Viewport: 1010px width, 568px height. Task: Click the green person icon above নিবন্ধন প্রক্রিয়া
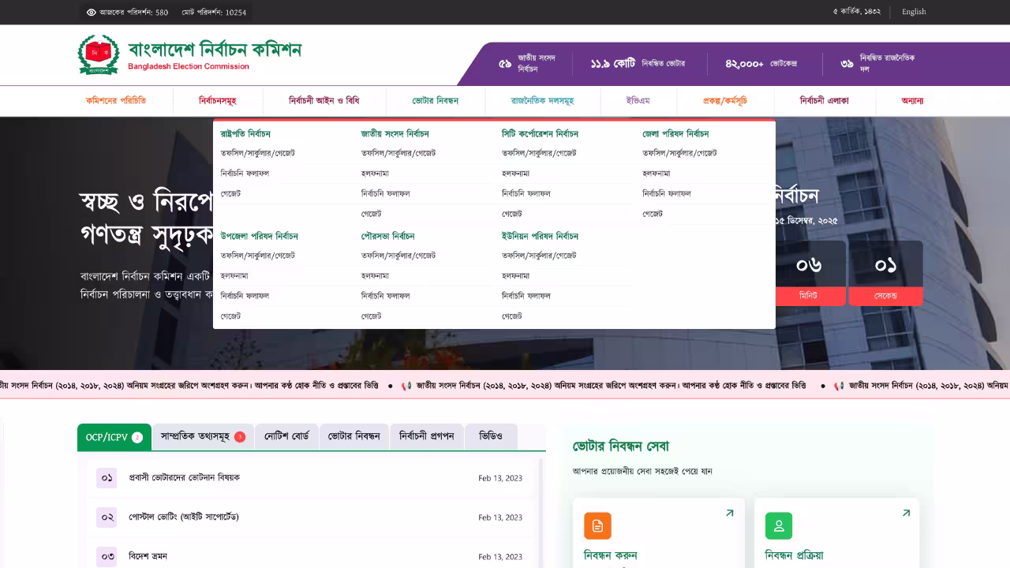click(779, 525)
